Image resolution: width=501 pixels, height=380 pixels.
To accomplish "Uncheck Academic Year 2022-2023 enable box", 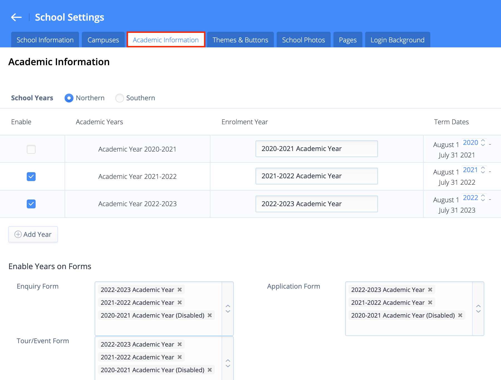I will click(31, 204).
